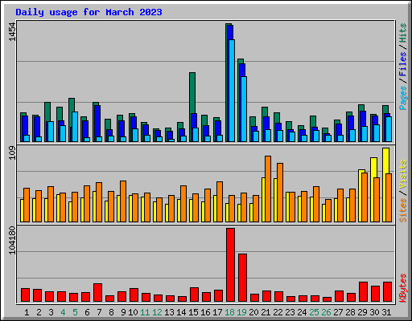Click the Sites legend label
Viewport: 412px width, 321px height.
[x=403, y=210]
